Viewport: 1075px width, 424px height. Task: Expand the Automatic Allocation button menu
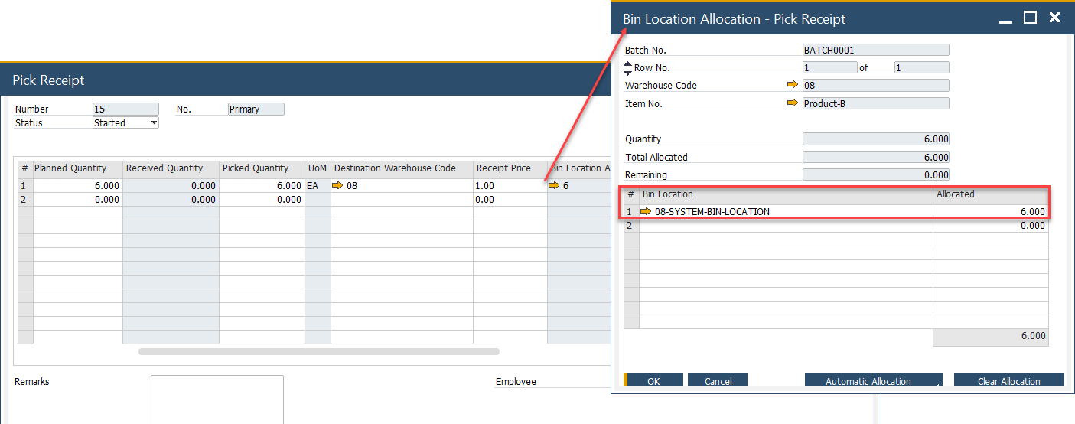938,384
